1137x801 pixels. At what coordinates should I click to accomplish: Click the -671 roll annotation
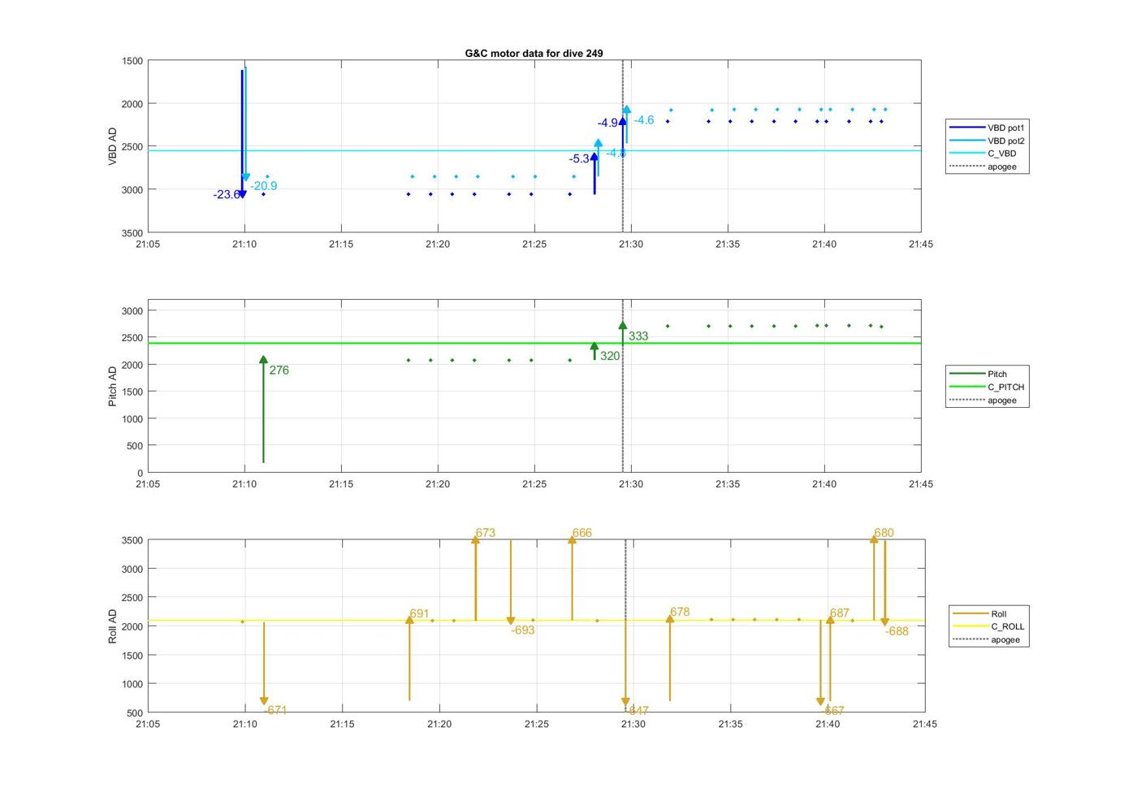point(276,710)
